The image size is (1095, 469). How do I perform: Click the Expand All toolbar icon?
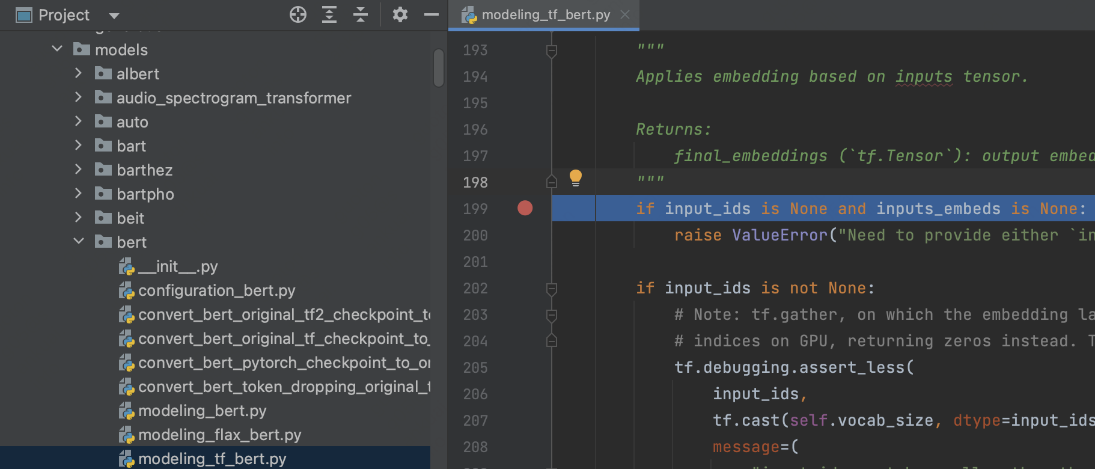(x=329, y=14)
